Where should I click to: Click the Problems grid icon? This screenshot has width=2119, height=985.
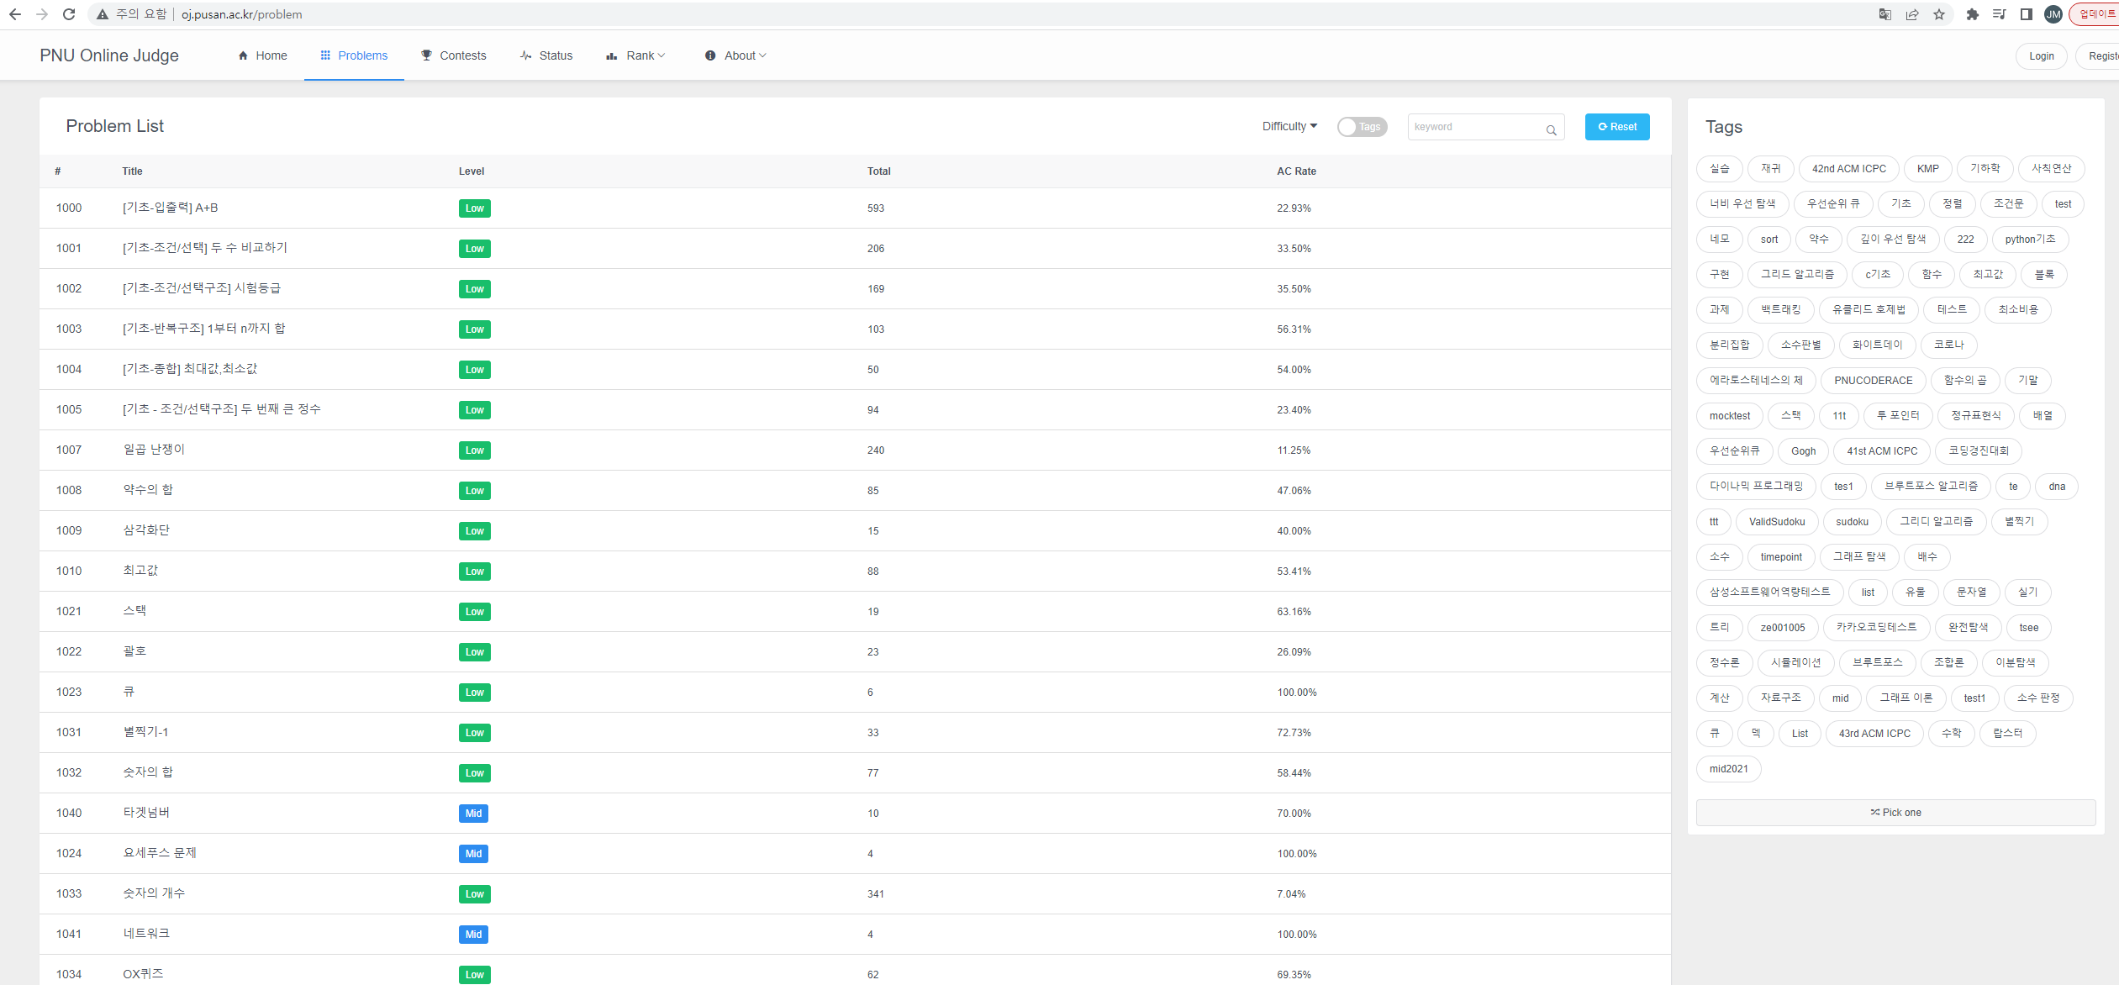pos(324,55)
